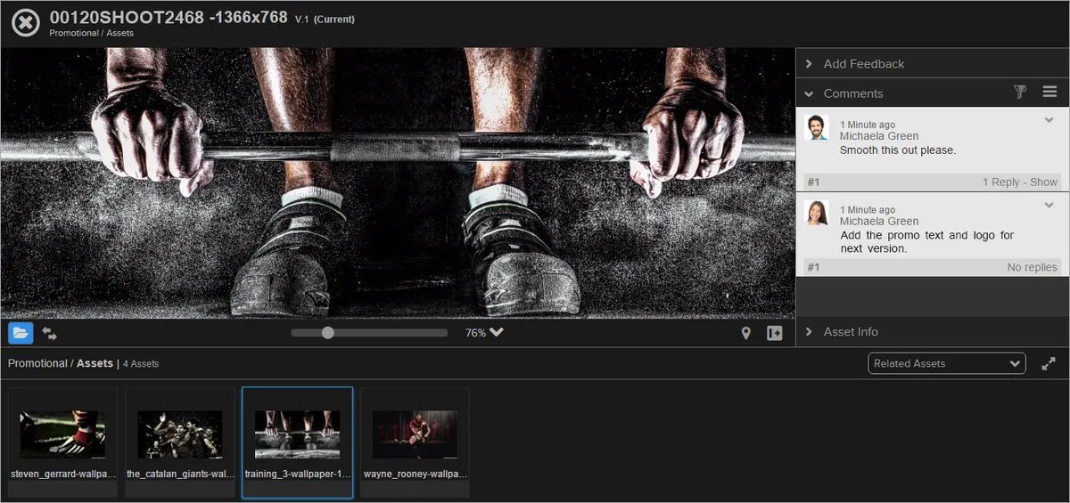Open the Related Assets dropdown

pyautogui.click(x=947, y=363)
